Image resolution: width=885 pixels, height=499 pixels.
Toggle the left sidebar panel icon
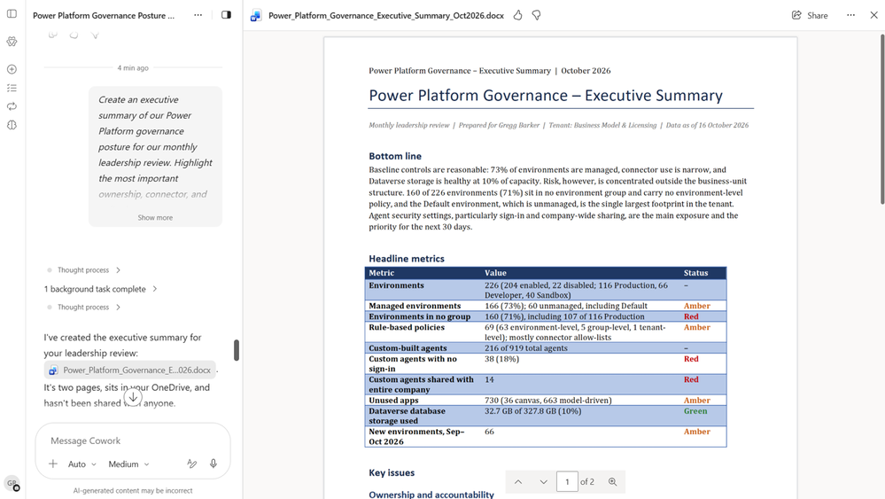[x=12, y=13]
